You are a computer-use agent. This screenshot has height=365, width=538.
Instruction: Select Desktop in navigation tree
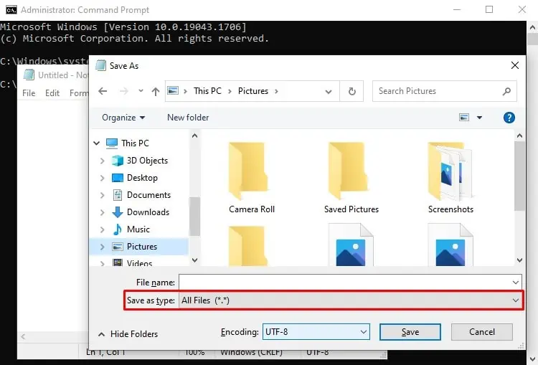(135, 178)
